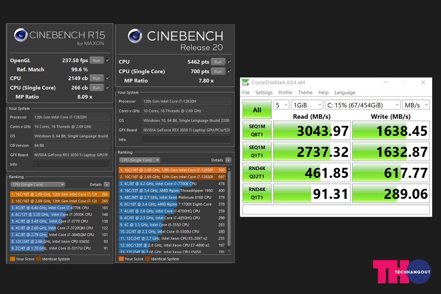Select the Core i7-7700K ranking row
Viewport: 441px width, 294px height.
[172, 184]
